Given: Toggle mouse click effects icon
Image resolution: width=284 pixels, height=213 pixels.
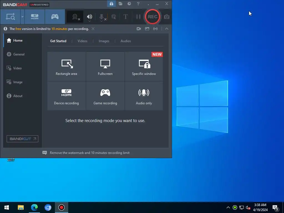Looking at the screenshot, I should (x=114, y=17).
